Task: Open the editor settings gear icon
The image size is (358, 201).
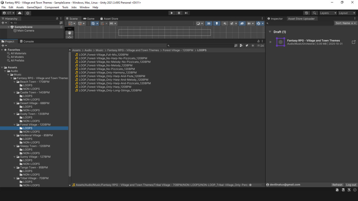Action: pos(28,13)
